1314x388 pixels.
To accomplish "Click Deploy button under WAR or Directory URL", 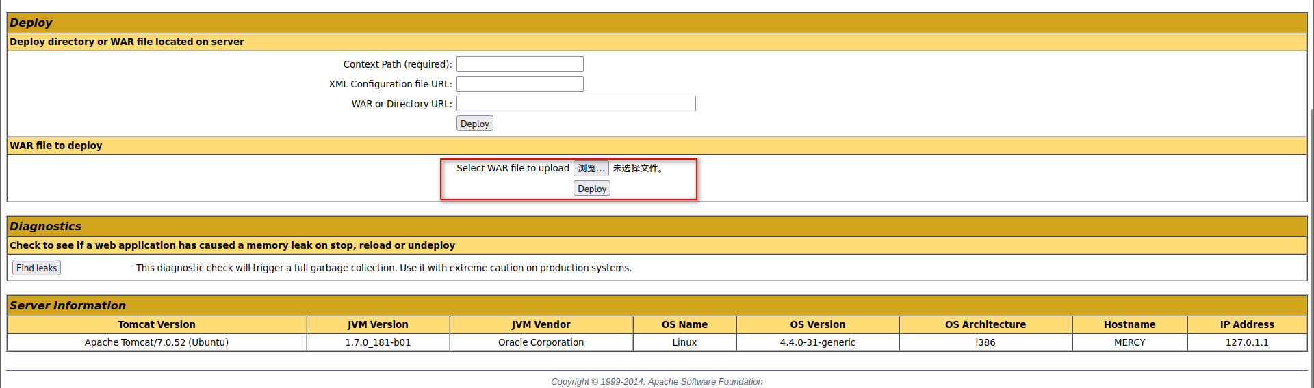I will coord(475,124).
